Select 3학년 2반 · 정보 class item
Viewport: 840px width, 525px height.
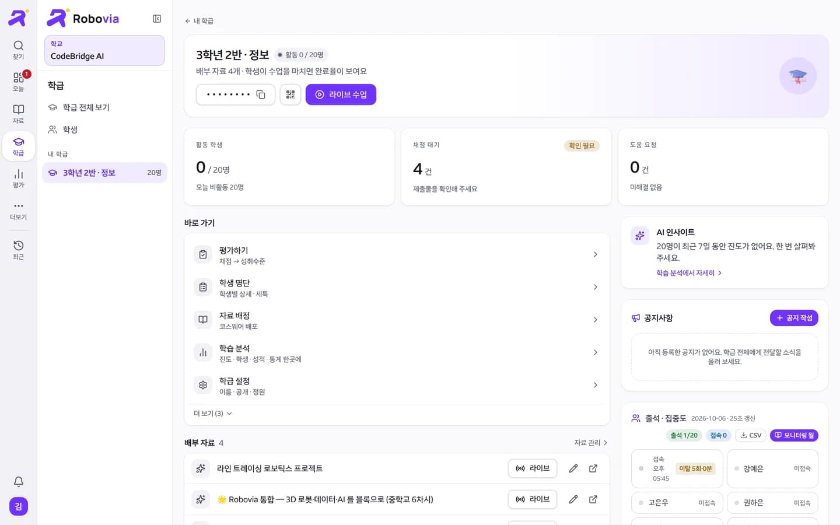[x=104, y=173]
